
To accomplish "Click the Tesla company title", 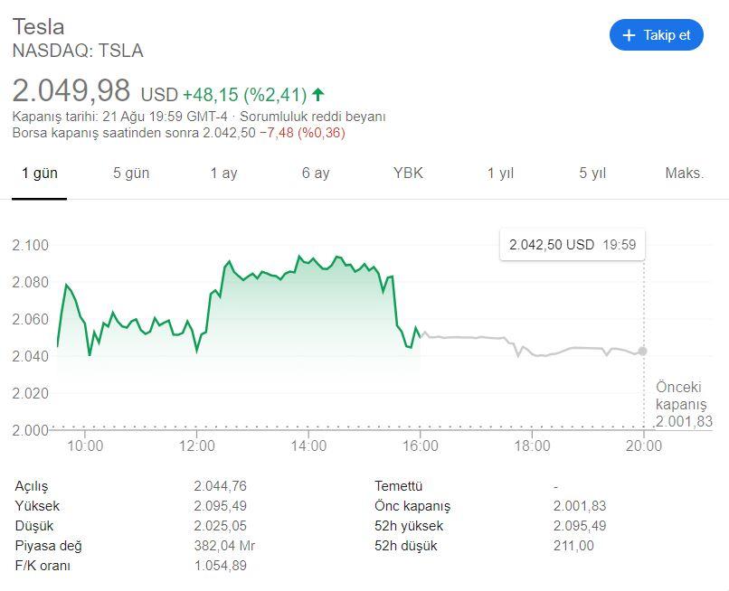I will (38, 26).
